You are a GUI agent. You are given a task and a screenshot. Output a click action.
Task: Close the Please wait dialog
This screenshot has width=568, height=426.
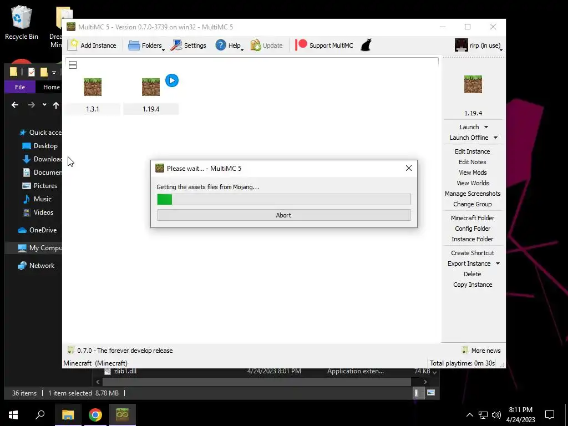click(409, 168)
